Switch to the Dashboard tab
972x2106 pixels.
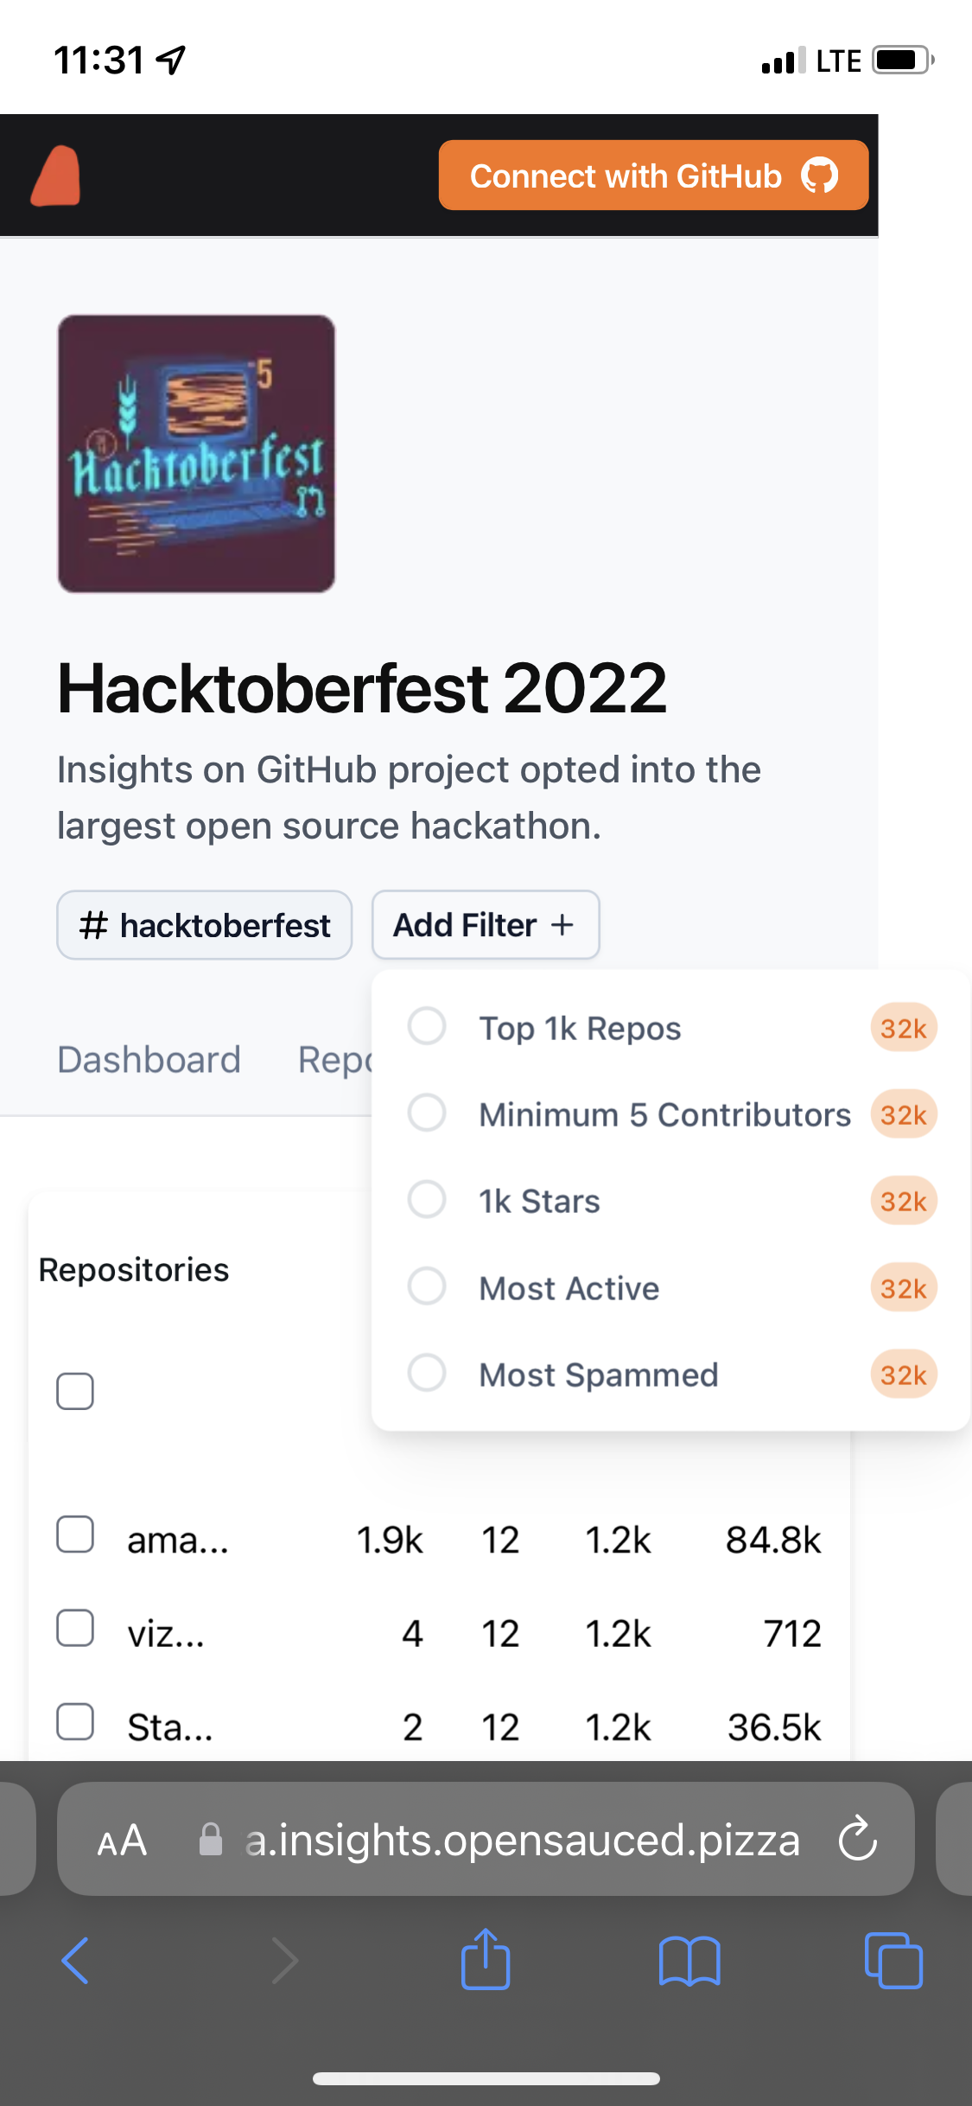click(148, 1059)
